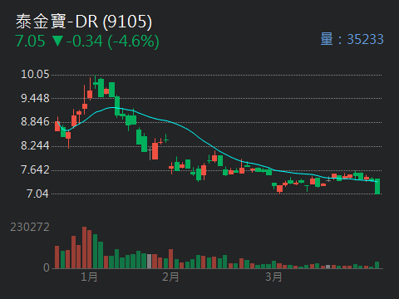Click the cyan moving-average line peak

click(112, 107)
